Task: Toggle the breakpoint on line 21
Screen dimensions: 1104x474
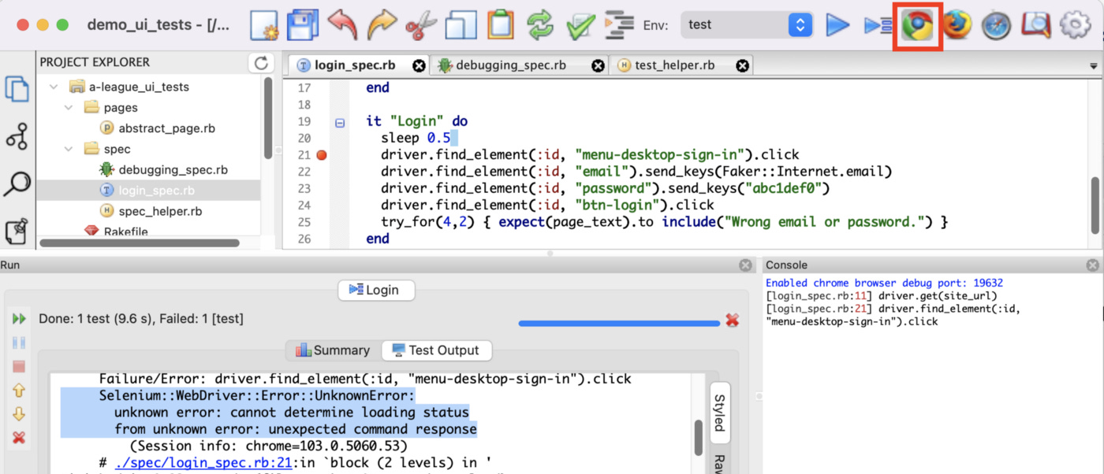Action: tap(321, 155)
